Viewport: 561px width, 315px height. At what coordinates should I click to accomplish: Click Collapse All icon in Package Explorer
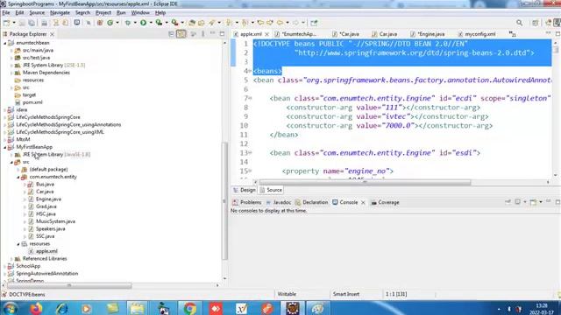(x=171, y=34)
